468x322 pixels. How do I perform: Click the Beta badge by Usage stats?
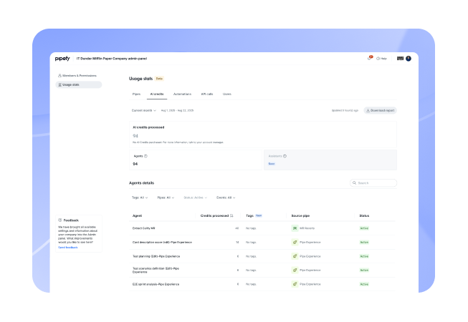(159, 79)
